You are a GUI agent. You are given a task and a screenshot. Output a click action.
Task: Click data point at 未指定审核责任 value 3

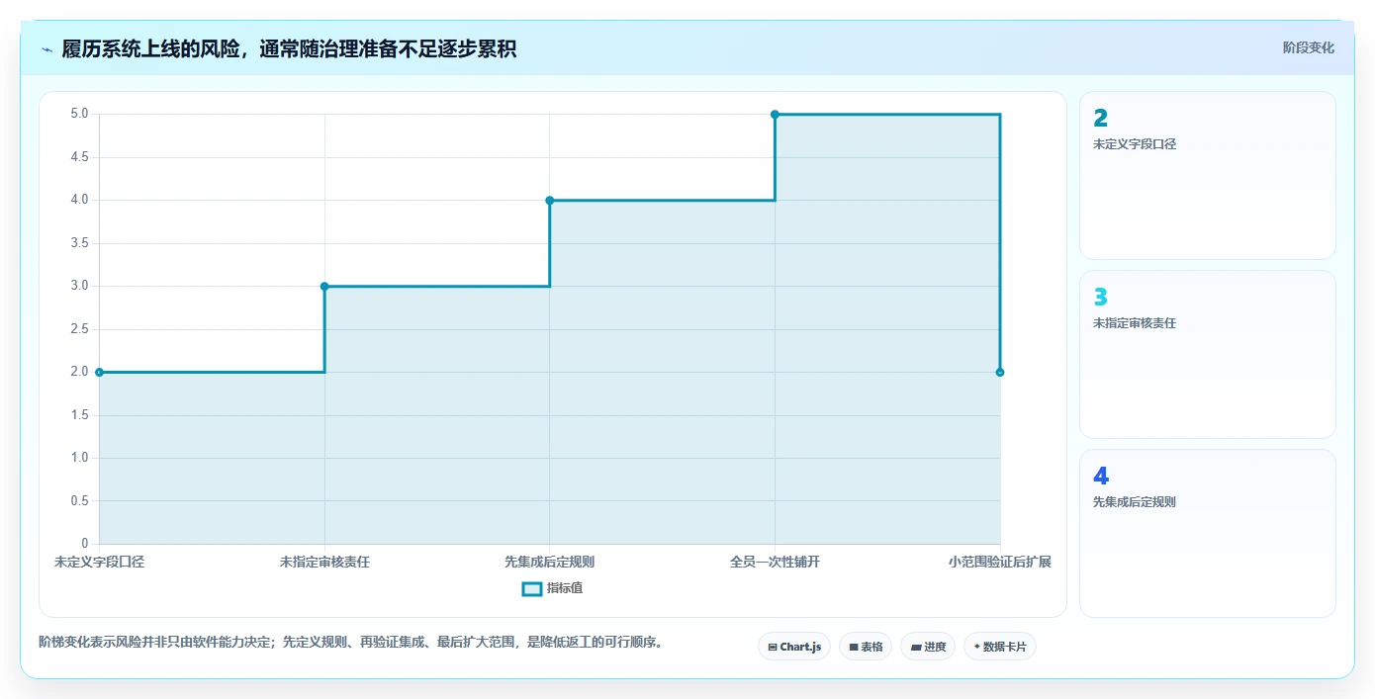tap(324, 286)
